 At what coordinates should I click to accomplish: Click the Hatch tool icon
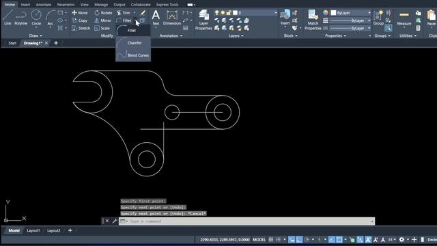pyautogui.click(x=60, y=28)
